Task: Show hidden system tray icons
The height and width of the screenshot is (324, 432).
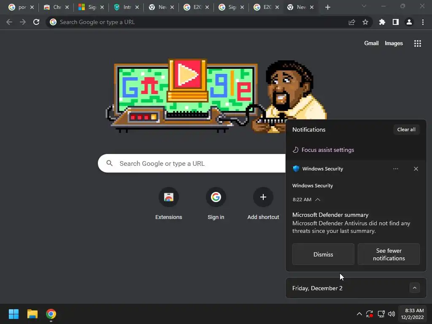Action: click(359, 314)
